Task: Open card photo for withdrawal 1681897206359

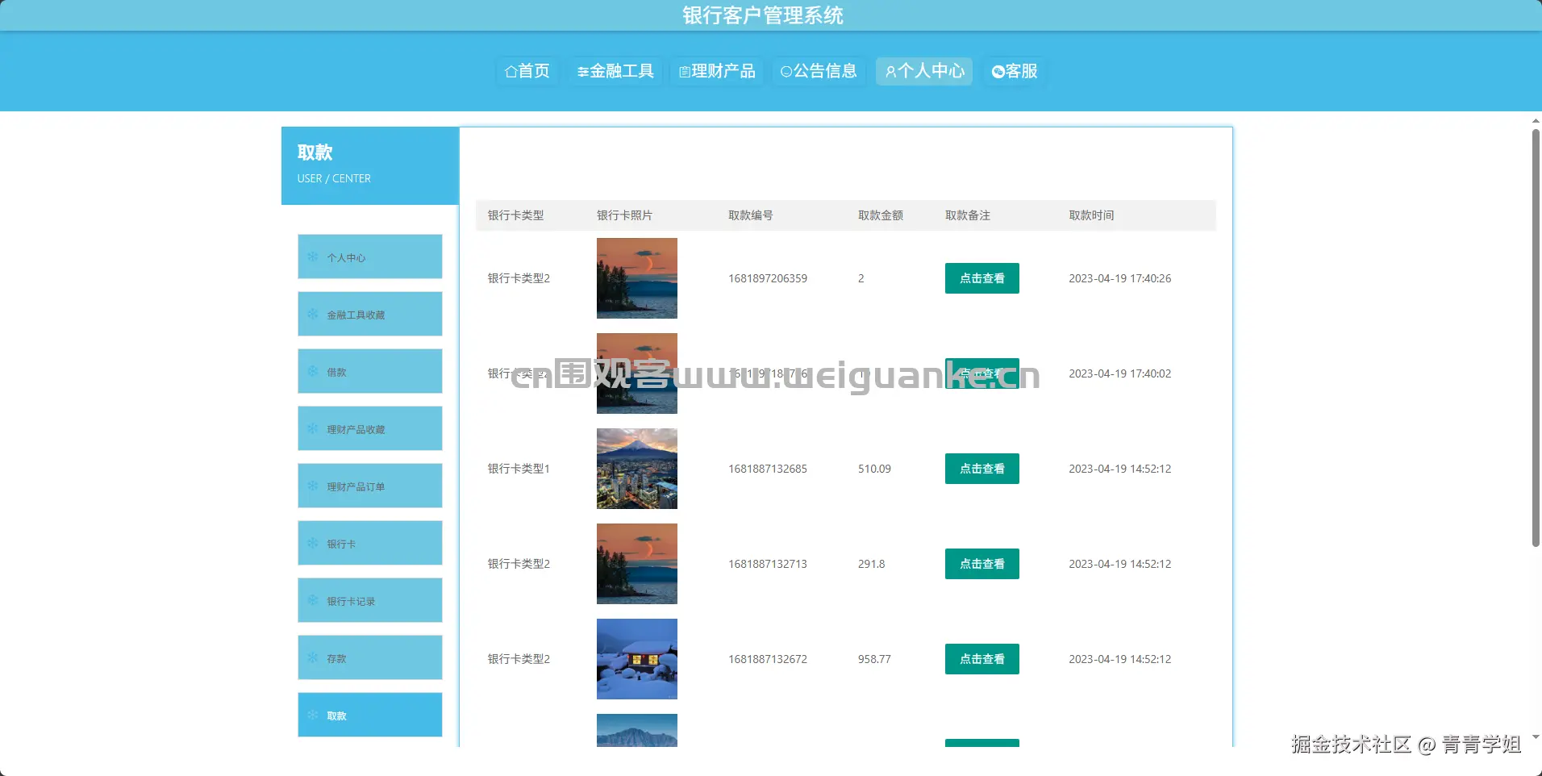Action: coord(637,278)
